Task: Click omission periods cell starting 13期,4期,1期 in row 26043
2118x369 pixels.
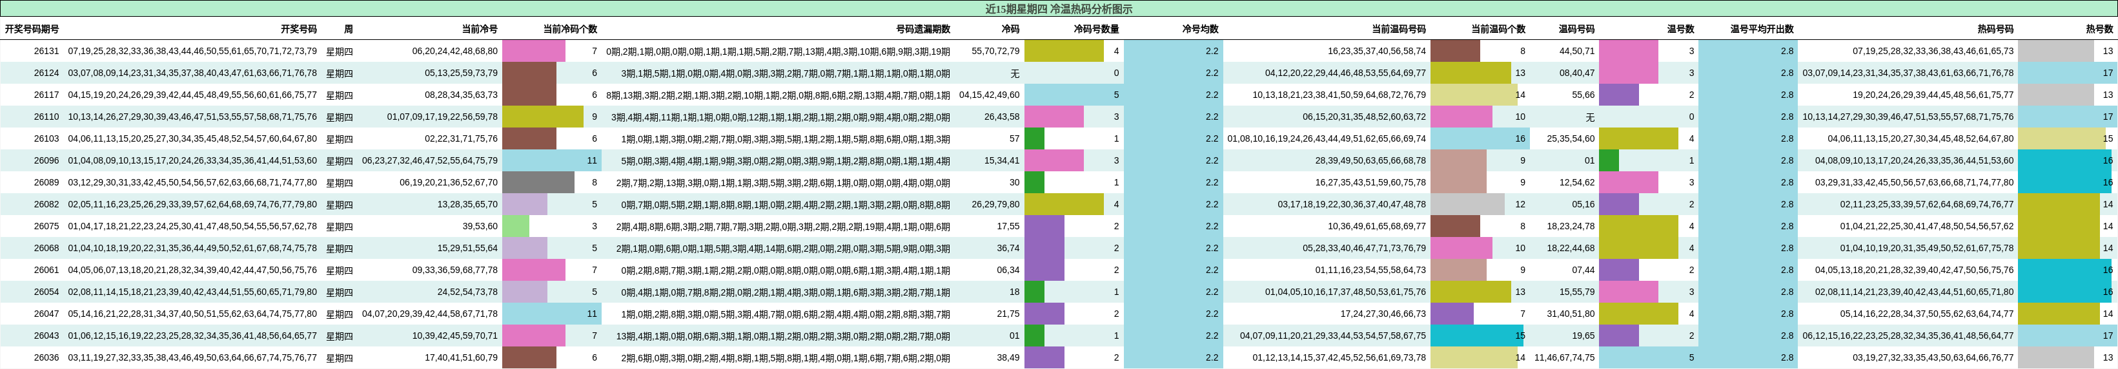Action: [783, 336]
